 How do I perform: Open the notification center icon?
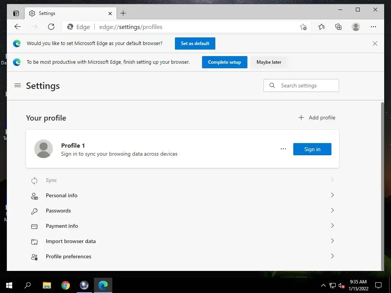pyautogui.click(x=378, y=285)
